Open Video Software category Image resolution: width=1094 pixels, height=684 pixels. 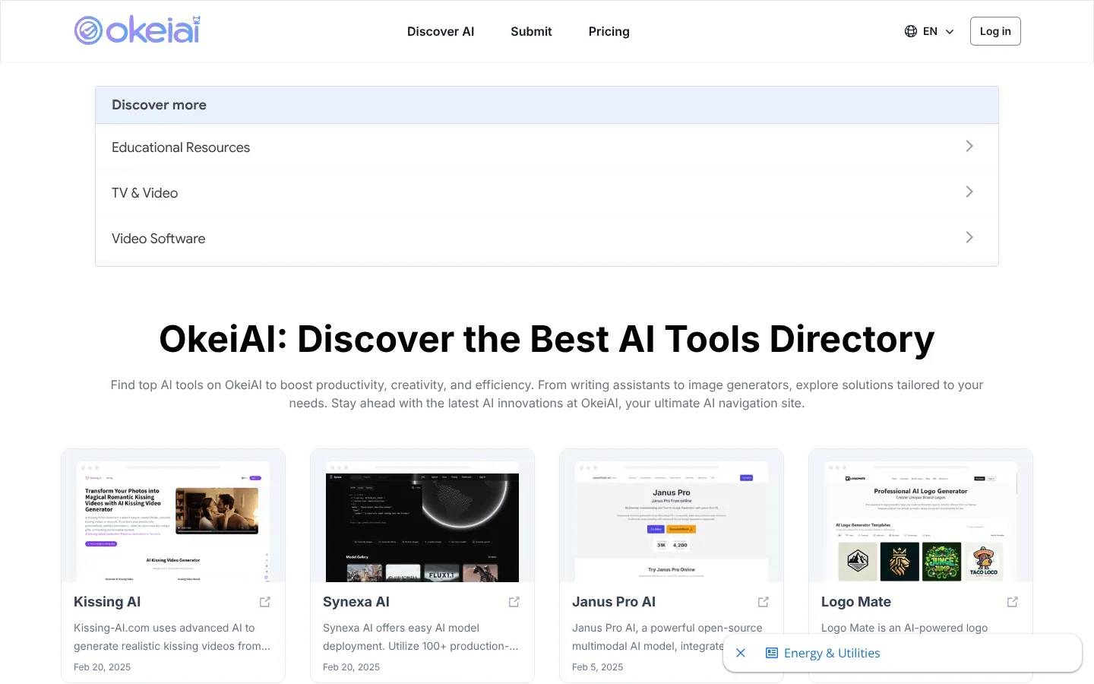click(547, 239)
